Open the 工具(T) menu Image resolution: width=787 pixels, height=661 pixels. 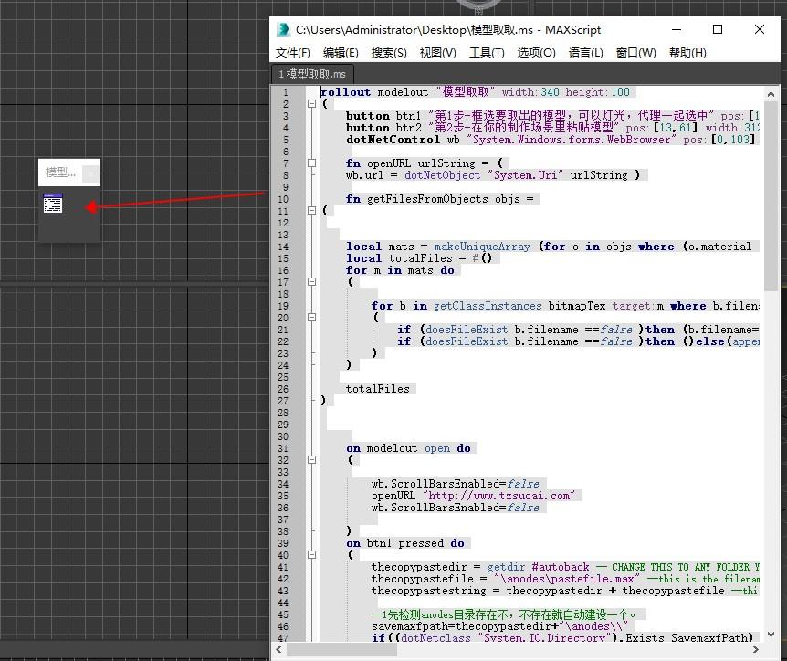coord(487,53)
